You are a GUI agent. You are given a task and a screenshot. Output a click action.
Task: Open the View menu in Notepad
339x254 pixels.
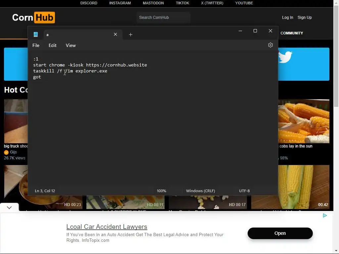71,45
